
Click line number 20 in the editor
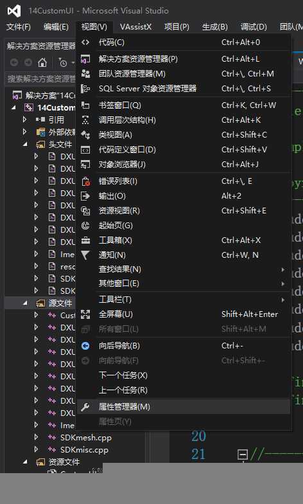tap(198, 436)
